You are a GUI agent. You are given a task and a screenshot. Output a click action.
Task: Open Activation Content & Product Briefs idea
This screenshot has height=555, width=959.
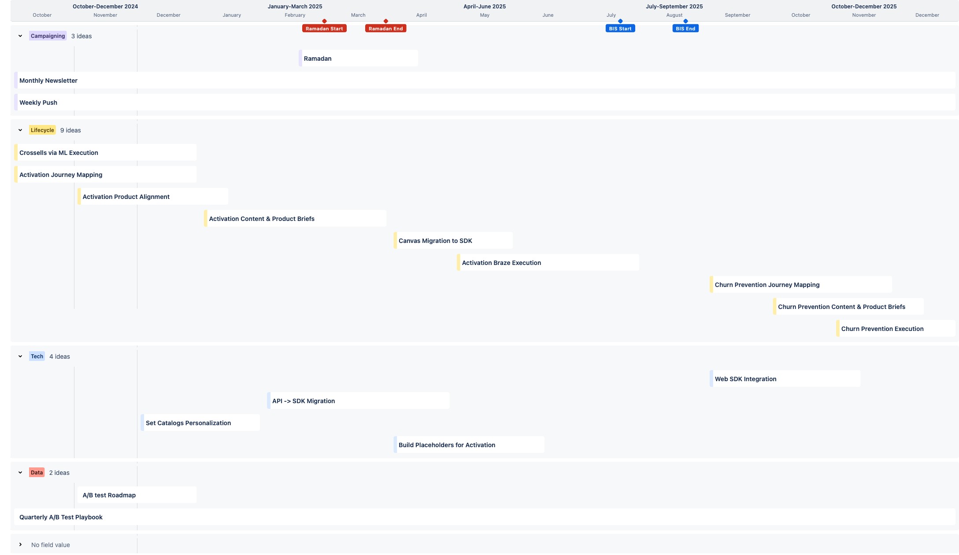pos(295,218)
